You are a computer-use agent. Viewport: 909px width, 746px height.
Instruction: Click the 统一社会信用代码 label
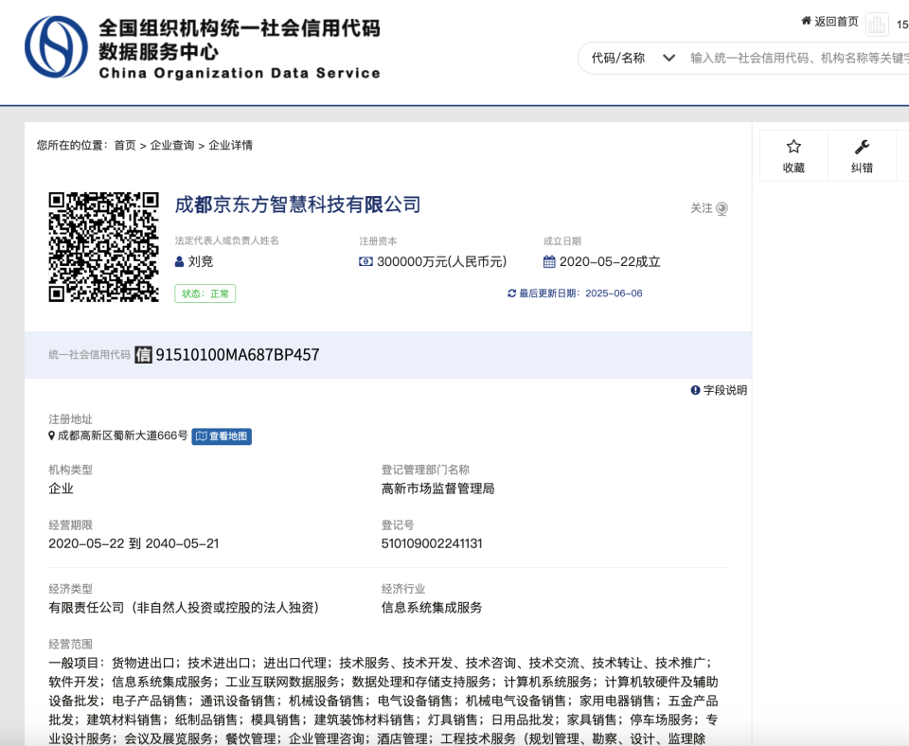(89, 354)
